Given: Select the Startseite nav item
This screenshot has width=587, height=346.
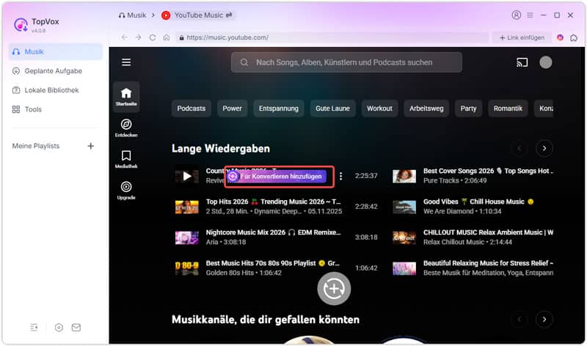Looking at the screenshot, I should [126, 97].
